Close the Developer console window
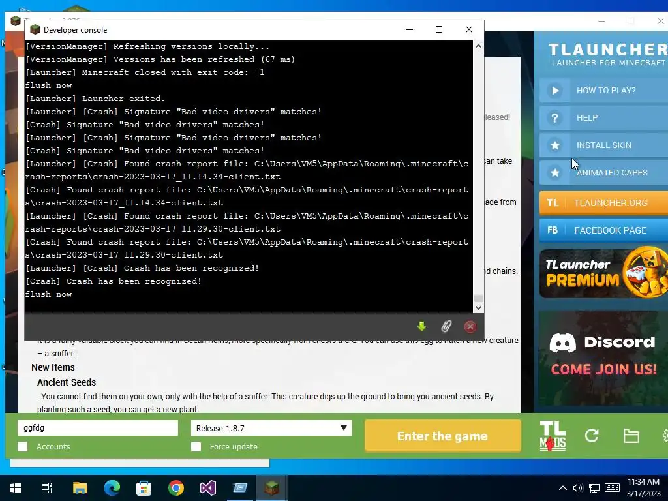Image resolution: width=668 pixels, height=501 pixels. tap(468, 29)
